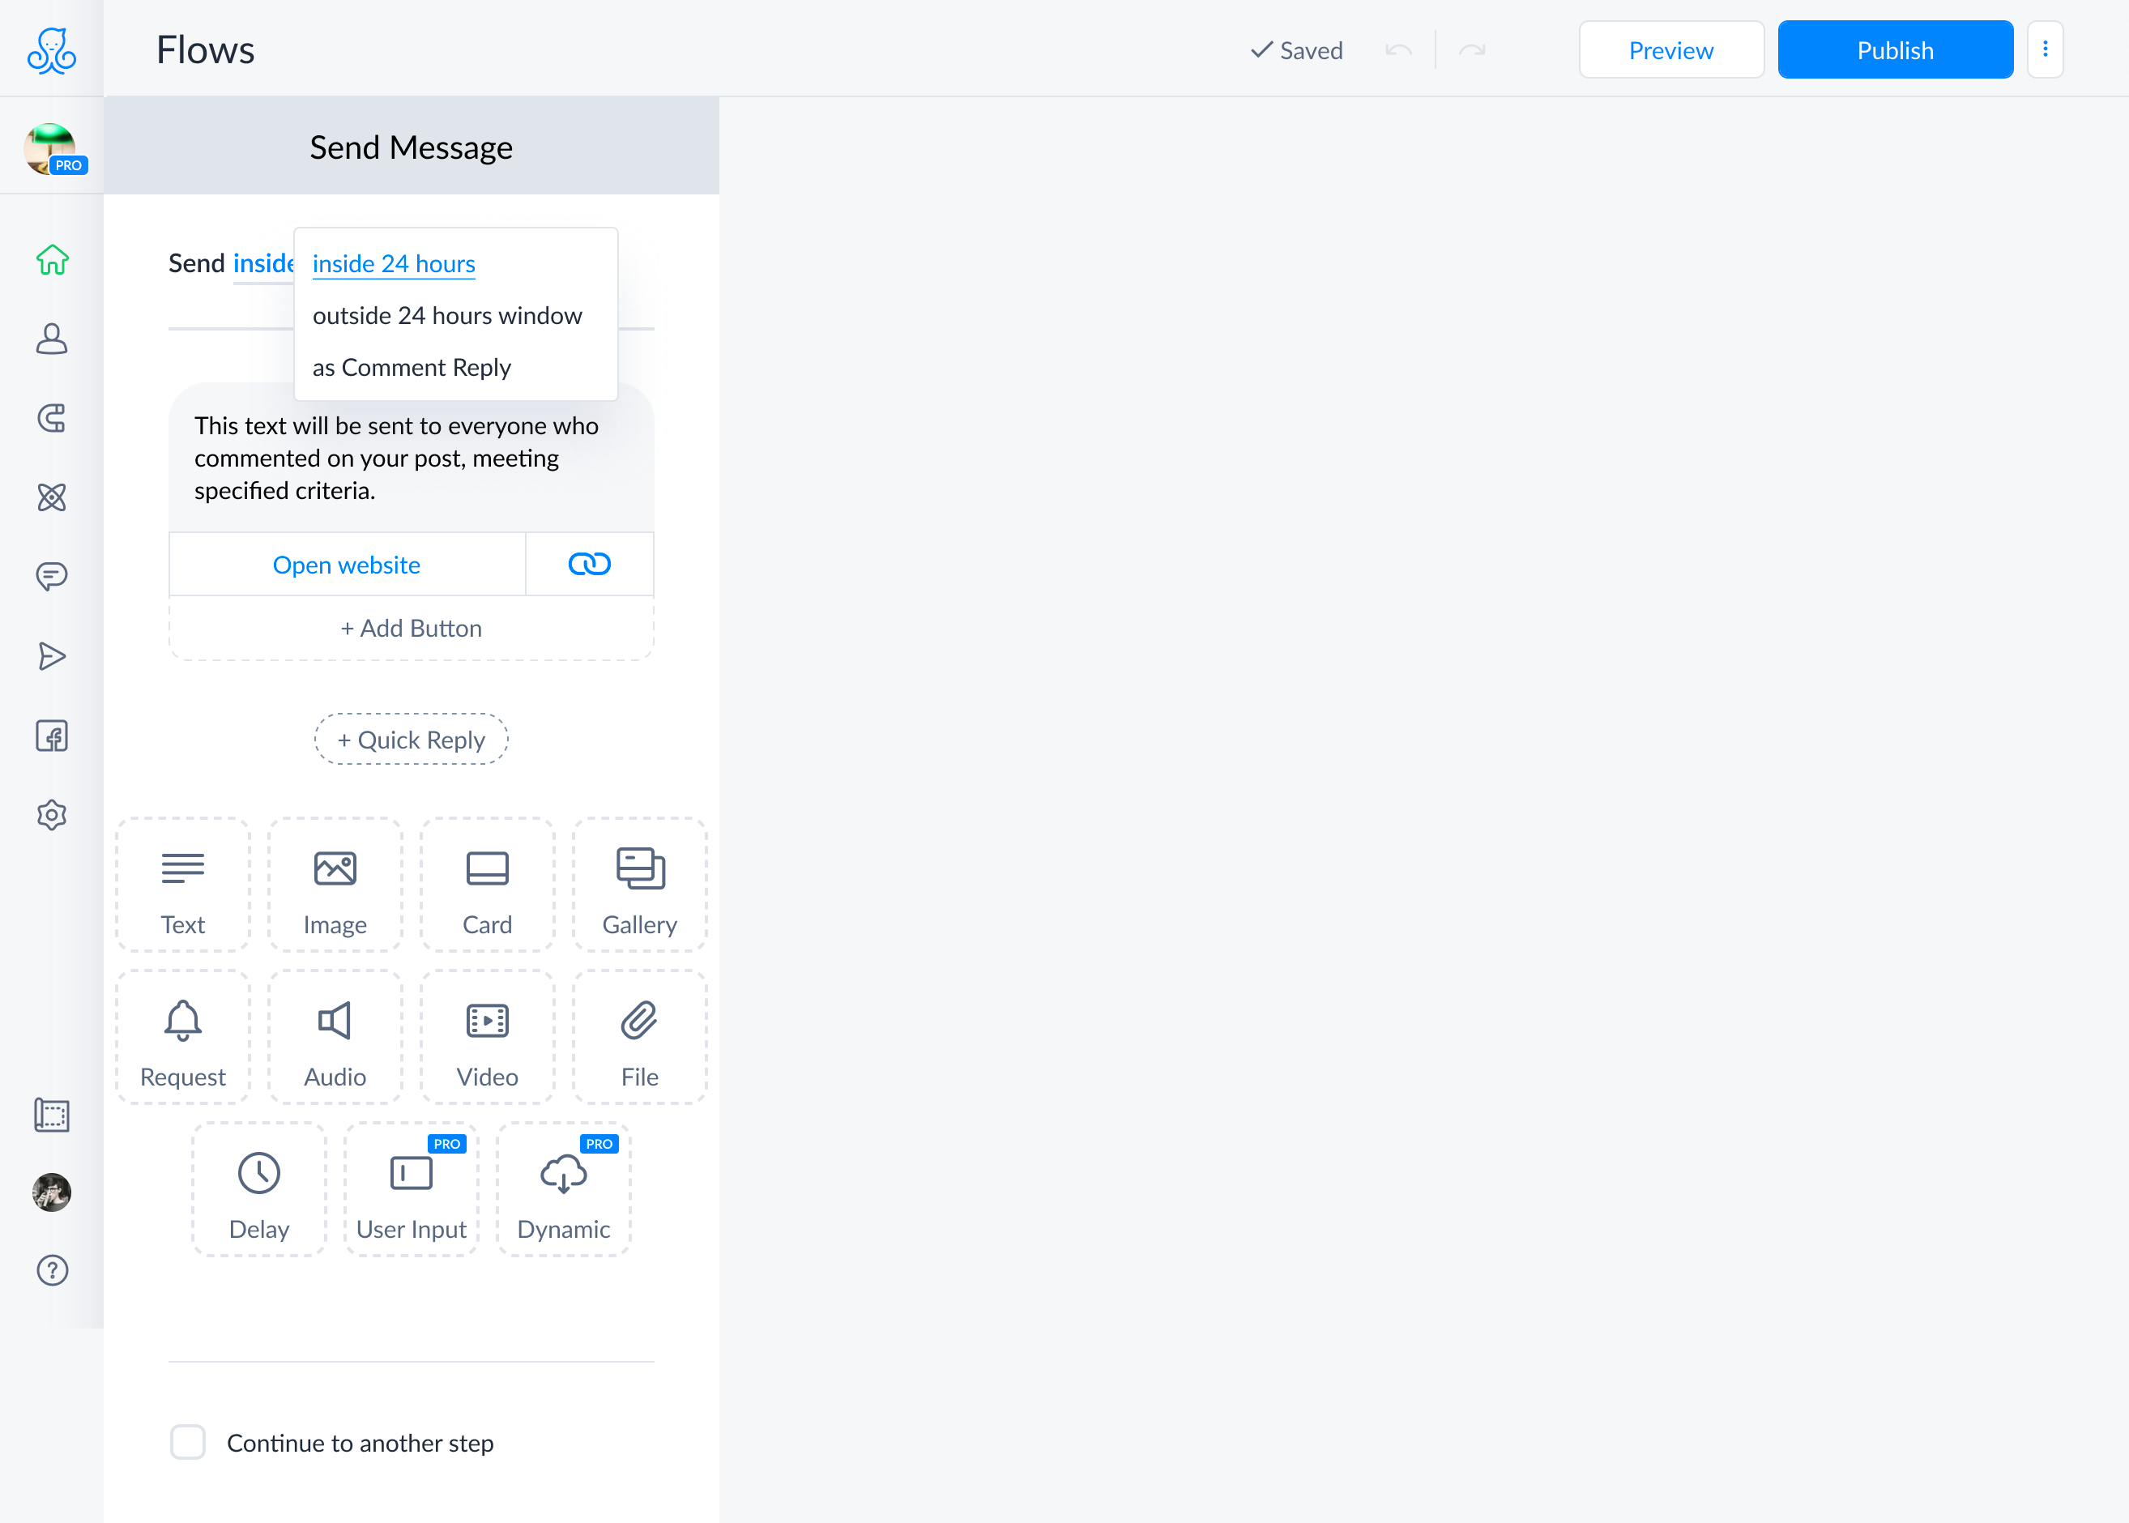Click the Undo arrow
The width and height of the screenshot is (2129, 1523).
click(1398, 49)
